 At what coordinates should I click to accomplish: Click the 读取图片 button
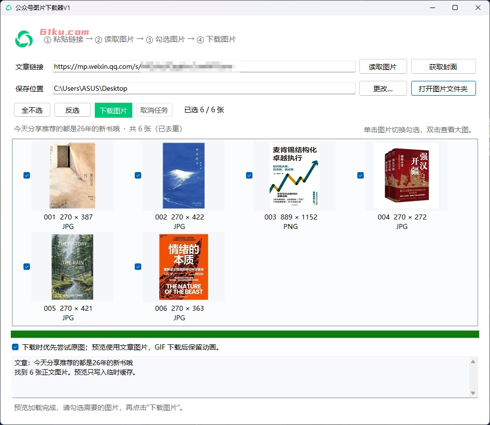point(383,66)
